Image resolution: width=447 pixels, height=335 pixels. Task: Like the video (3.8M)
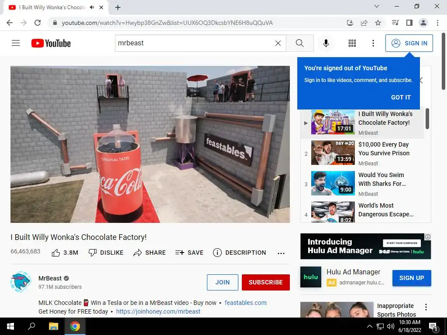[x=65, y=253]
